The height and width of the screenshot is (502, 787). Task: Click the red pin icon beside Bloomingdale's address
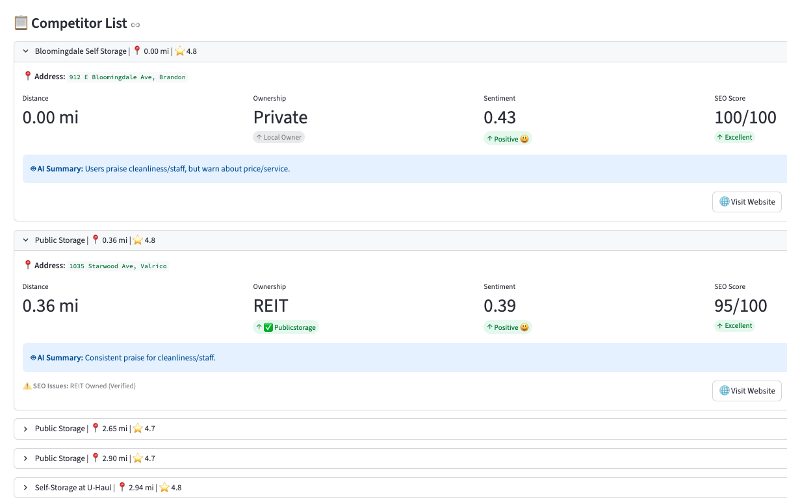(27, 76)
